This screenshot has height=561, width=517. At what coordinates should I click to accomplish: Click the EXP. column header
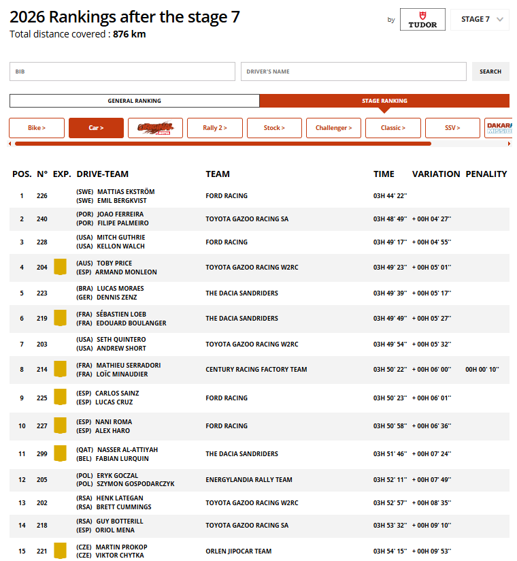coord(62,174)
